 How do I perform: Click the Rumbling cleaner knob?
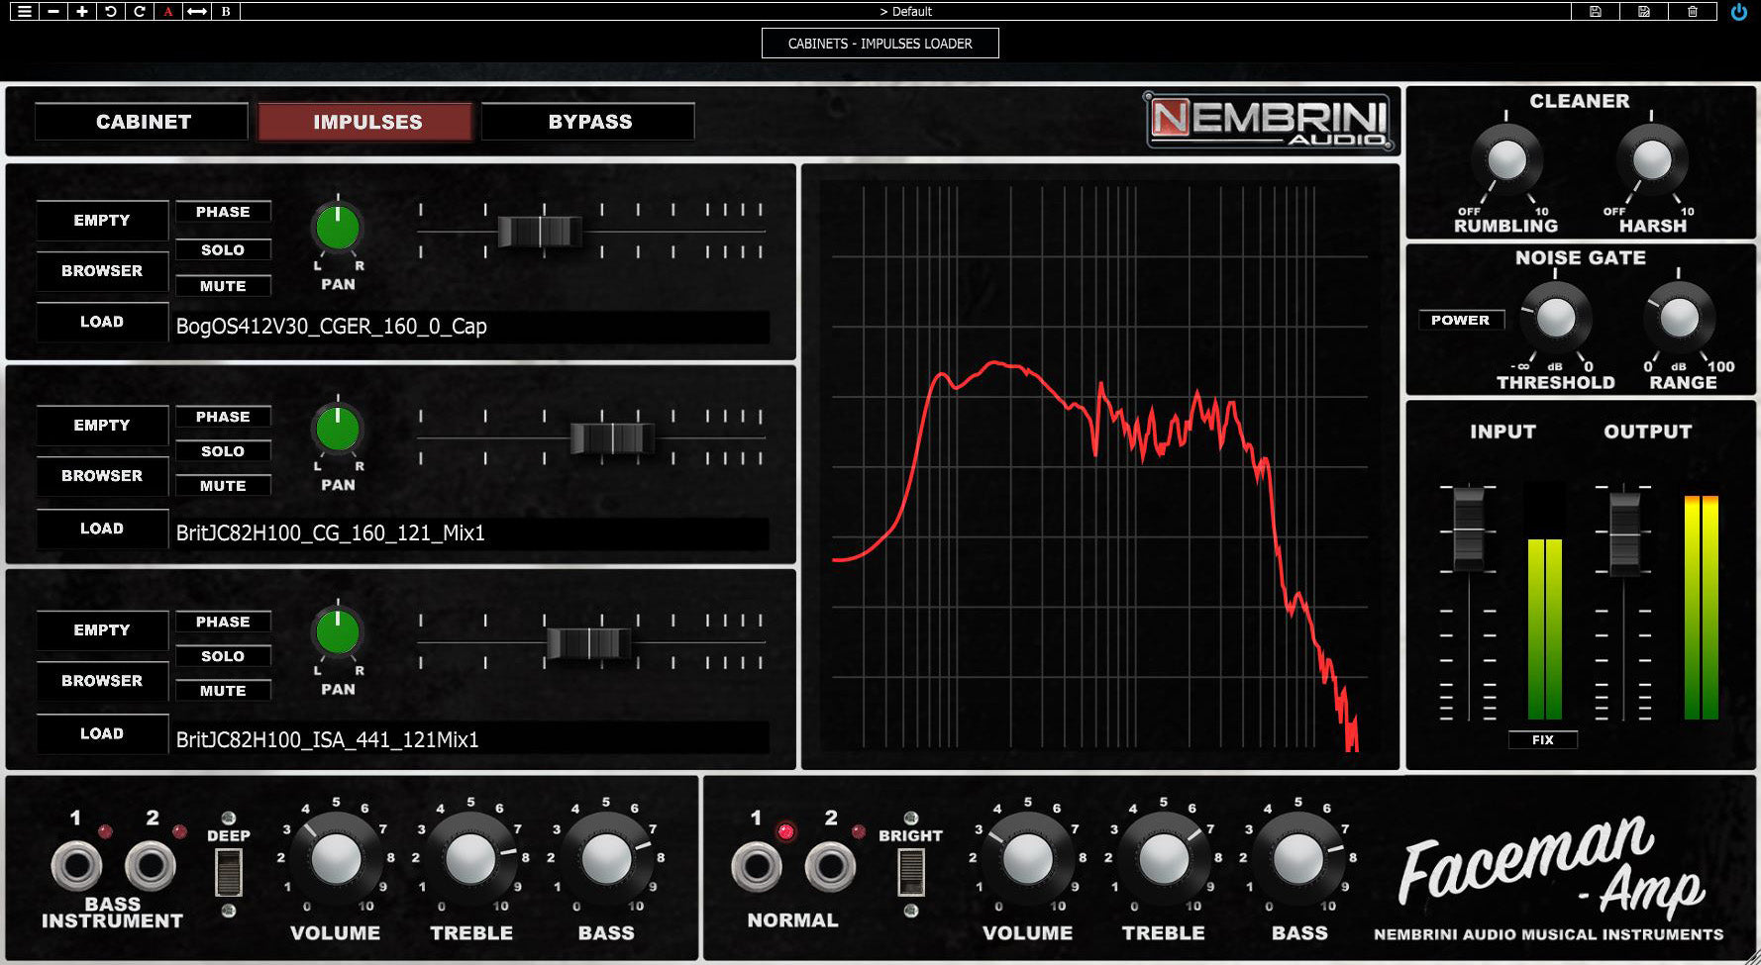1506,160
